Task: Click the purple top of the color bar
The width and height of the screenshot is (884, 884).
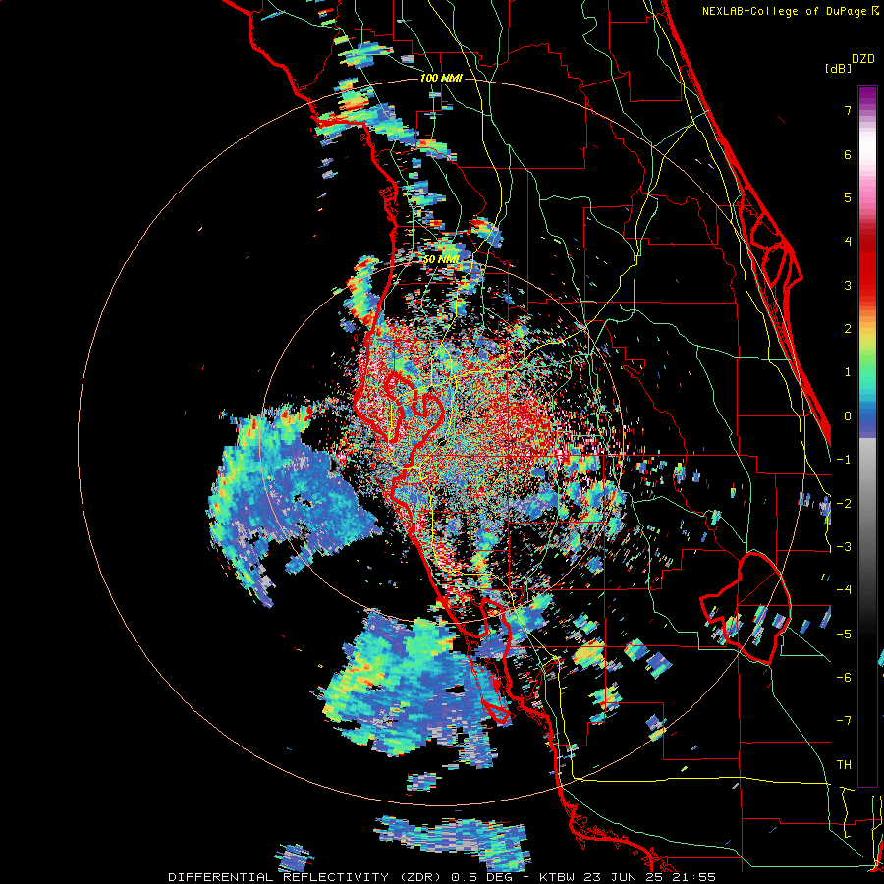Action: click(867, 97)
